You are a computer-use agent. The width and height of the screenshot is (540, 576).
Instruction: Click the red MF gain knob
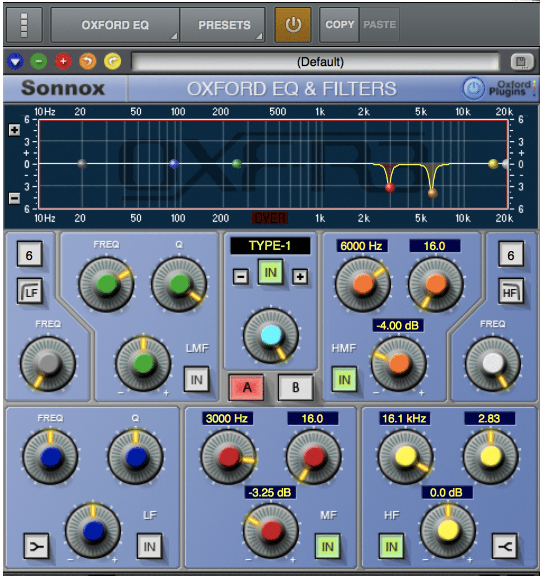(x=271, y=531)
